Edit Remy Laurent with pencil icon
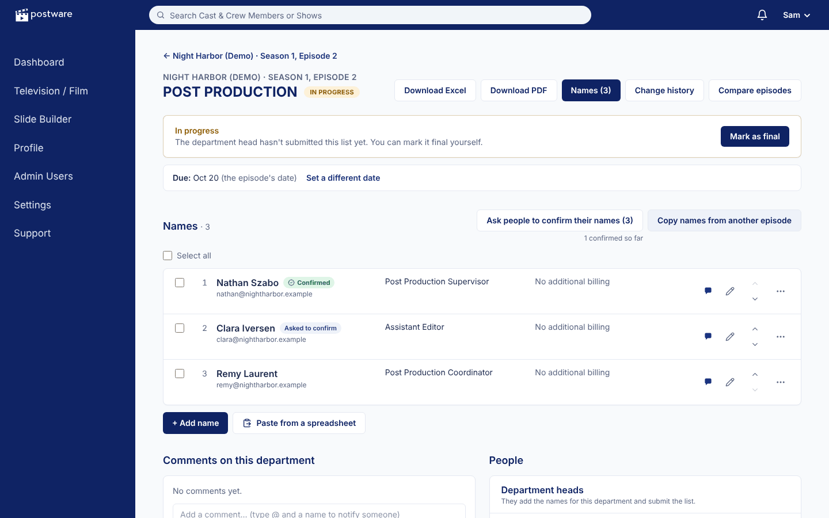 pyautogui.click(x=730, y=382)
